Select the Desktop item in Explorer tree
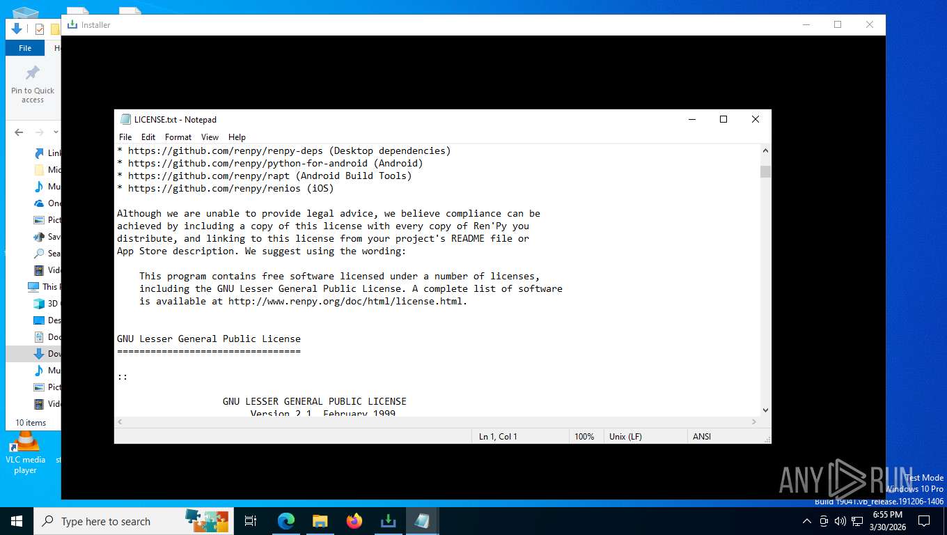The width and height of the screenshot is (947, 535). pyautogui.click(x=47, y=320)
